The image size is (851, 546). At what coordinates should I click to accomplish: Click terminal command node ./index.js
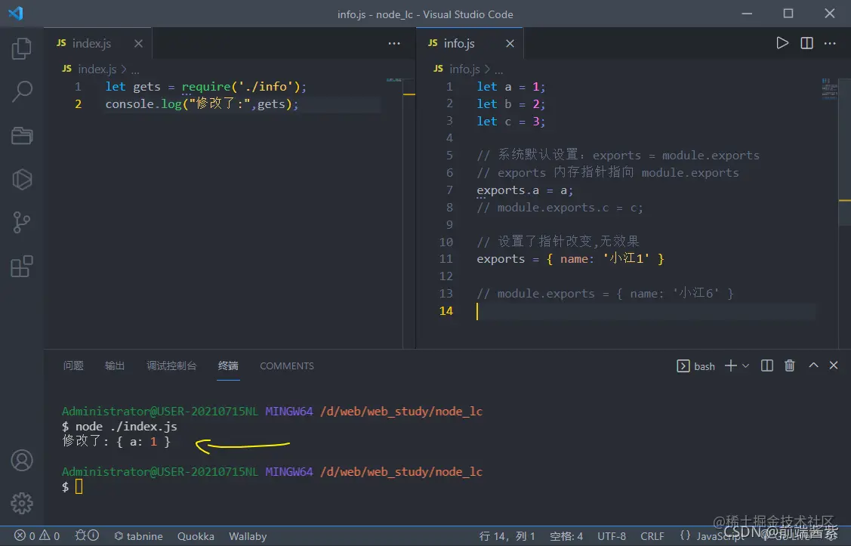126,427
